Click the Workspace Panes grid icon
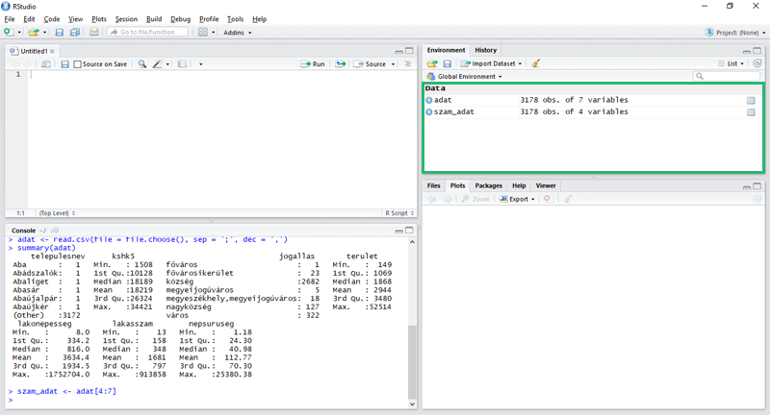Image resolution: width=770 pixels, height=415 pixels. coord(203,33)
